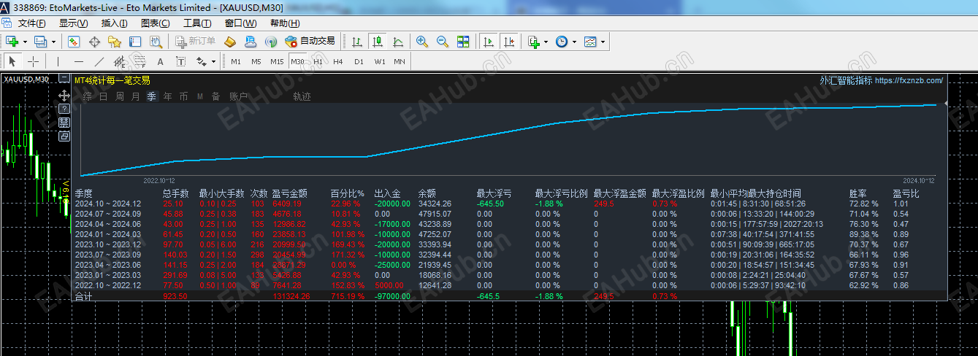The width and height of the screenshot is (978, 356).
Task: Open the 图表(C) menu
Action: [155, 23]
